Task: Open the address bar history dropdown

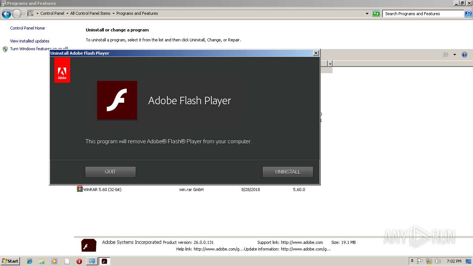Action: [367, 14]
